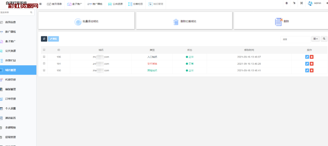
Task: Click the refresh icon above the table
Action: 44,39
